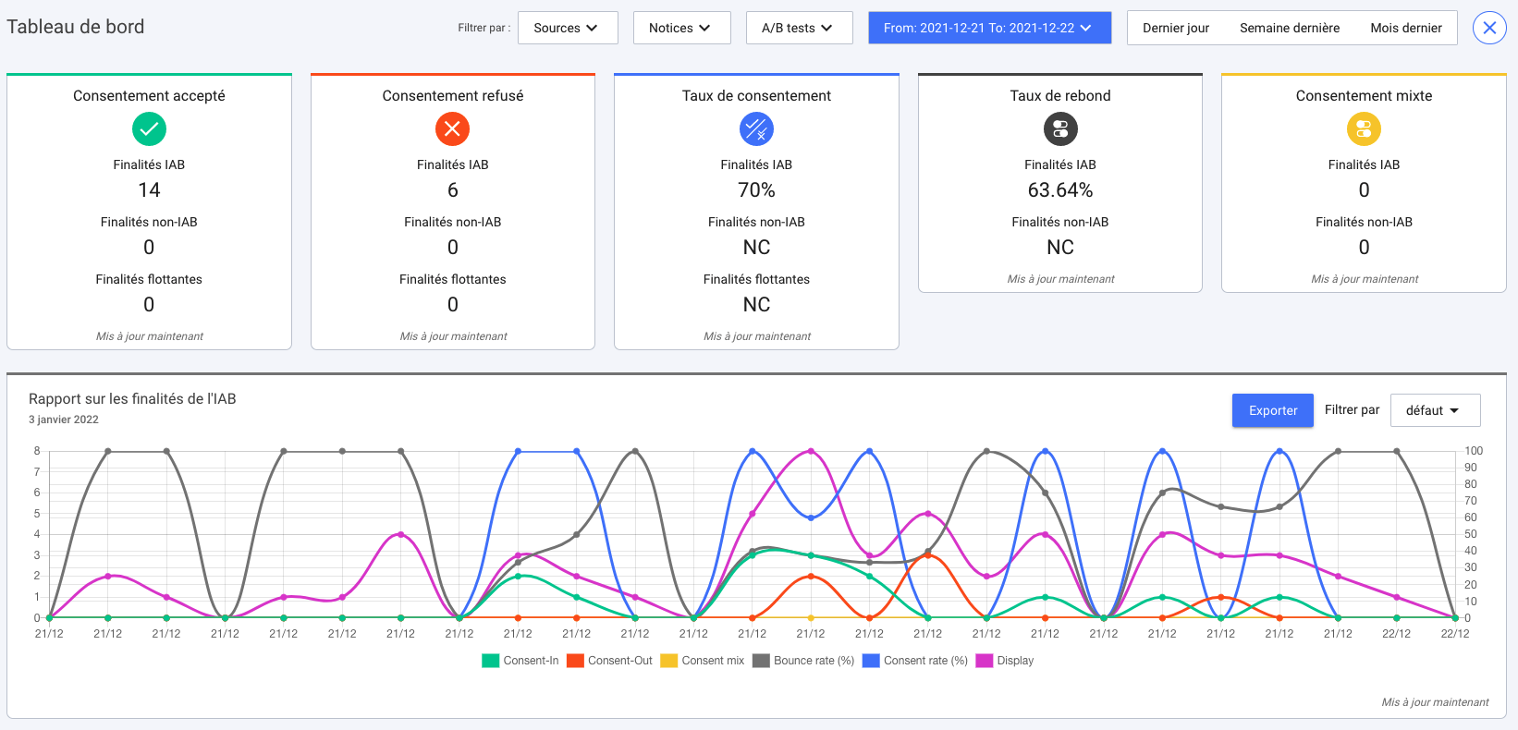Open the A/B tests dropdown
Viewport: 1518px width, 730px height.
tap(797, 28)
